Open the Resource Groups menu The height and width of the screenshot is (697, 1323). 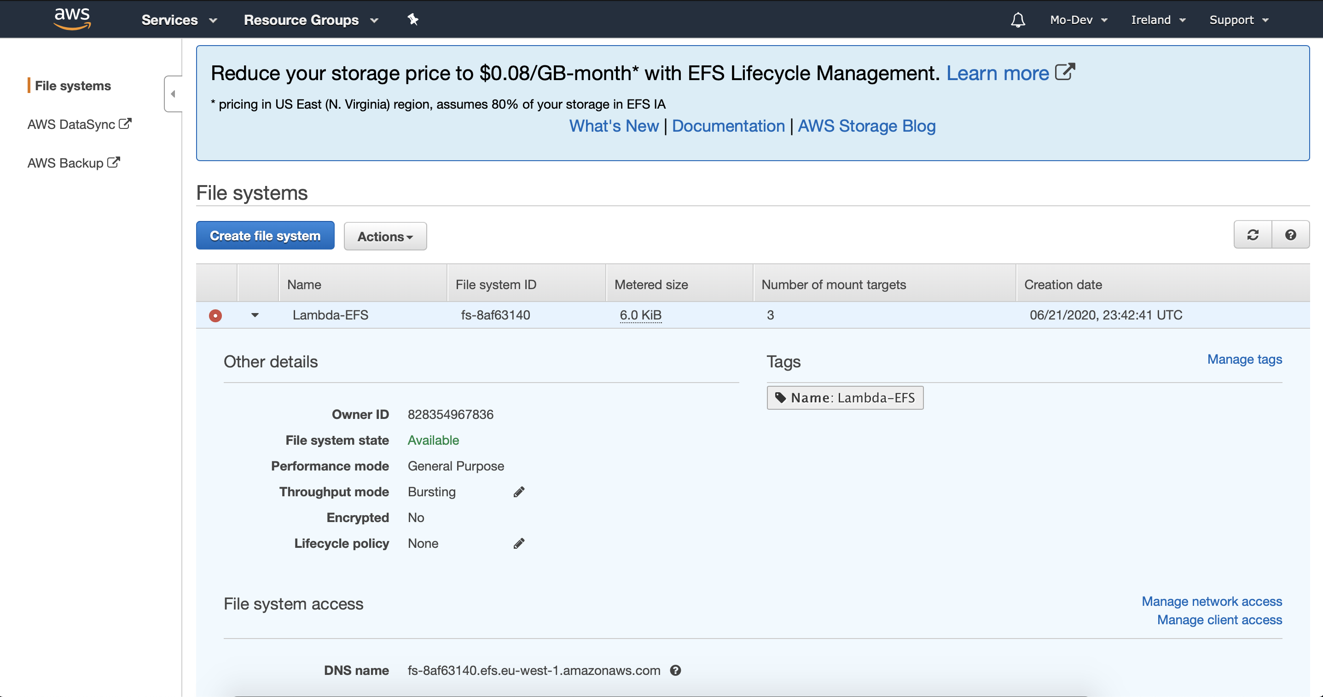[x=311, y=20]
